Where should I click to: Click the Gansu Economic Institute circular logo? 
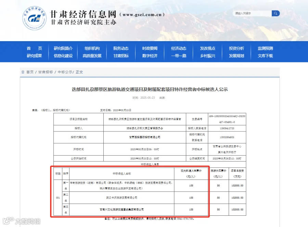[x=35, y=18]
